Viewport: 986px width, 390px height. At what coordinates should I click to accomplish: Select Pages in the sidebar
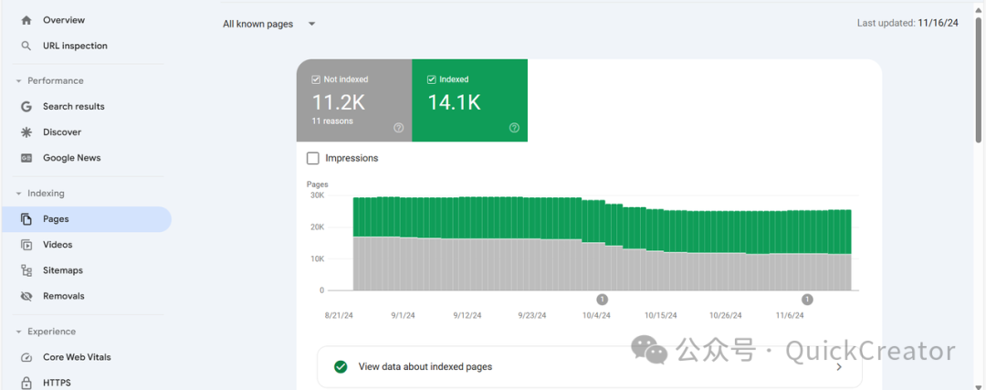(56, 219)
